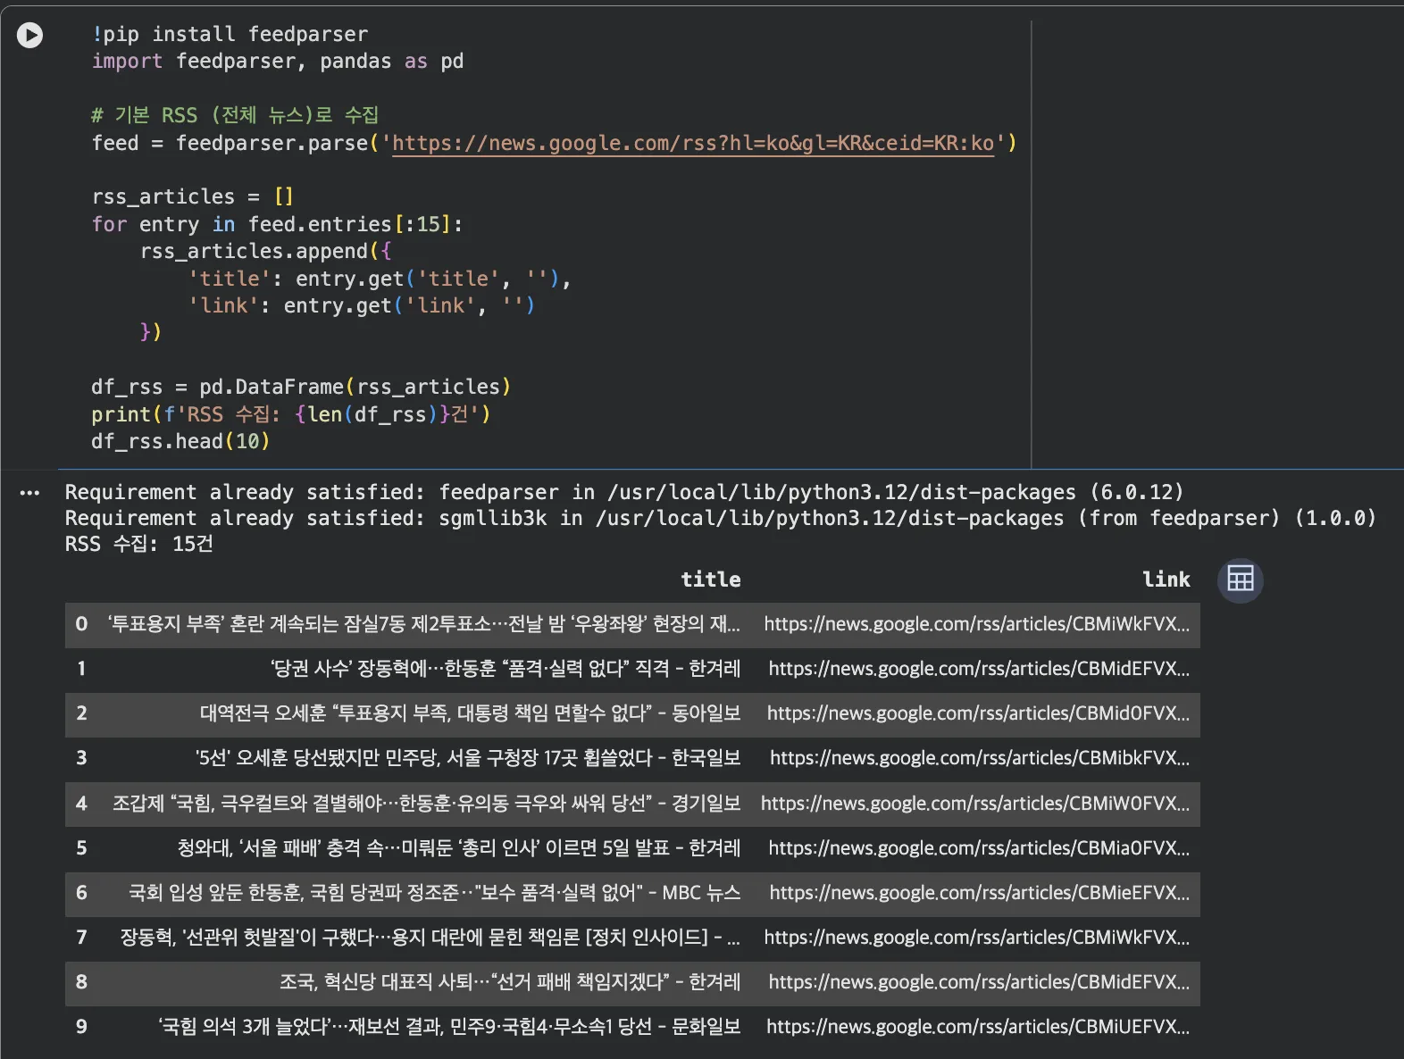Click the rss_articles = [] code line
This screenshot has width=1404, height=1059.
[x=193, y=196]
